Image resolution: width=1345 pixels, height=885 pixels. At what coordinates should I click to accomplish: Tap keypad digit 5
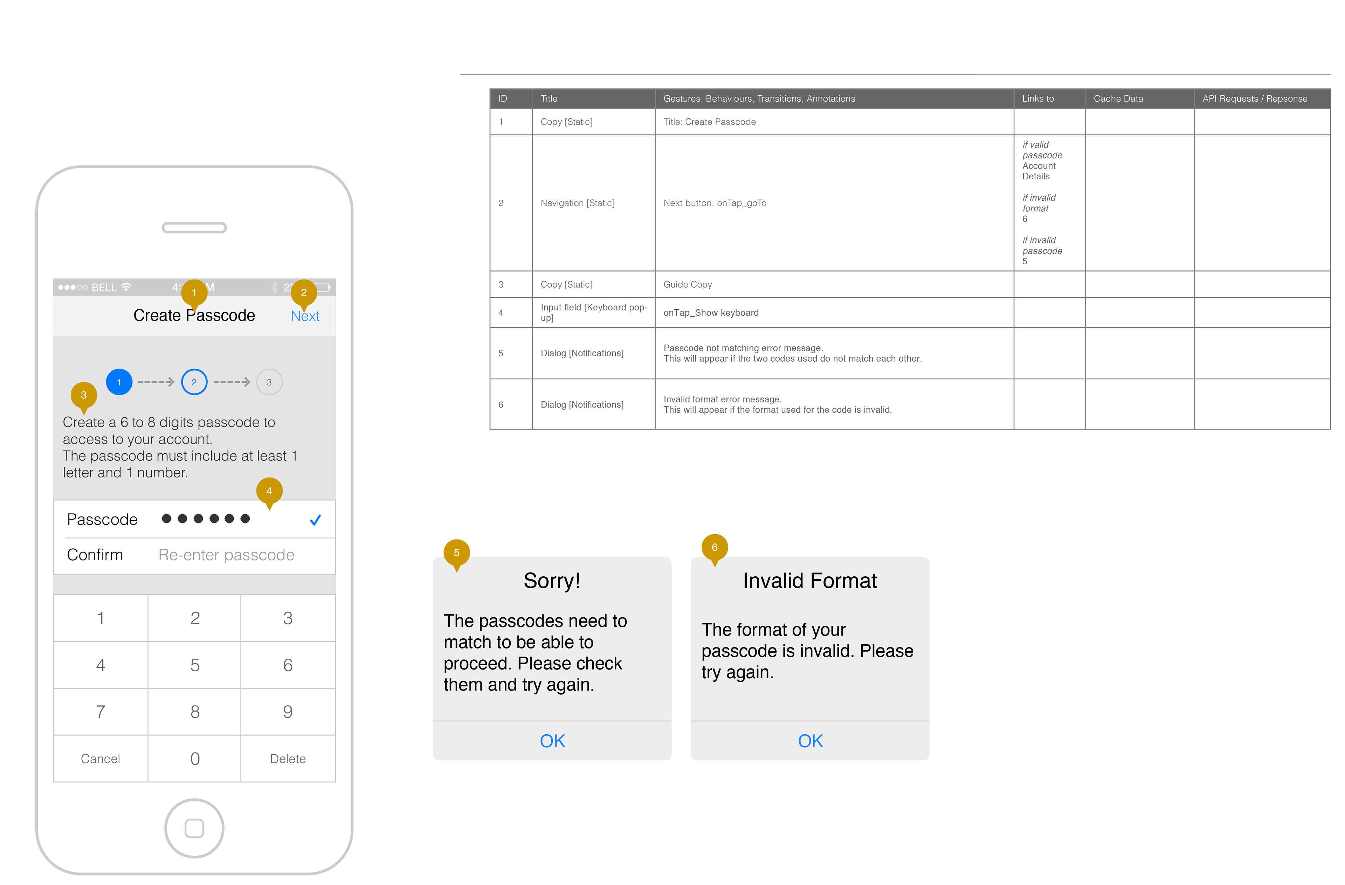(x=194, y=665)
